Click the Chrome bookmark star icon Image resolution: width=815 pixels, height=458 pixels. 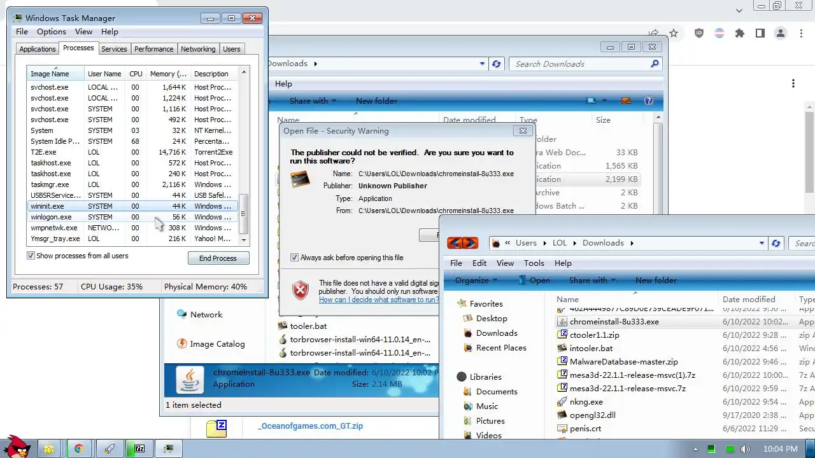pos(674,33)
